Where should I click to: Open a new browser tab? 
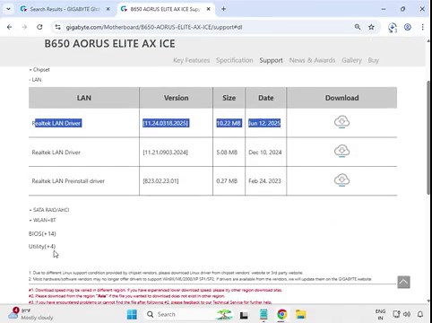[x=223, y=9]
